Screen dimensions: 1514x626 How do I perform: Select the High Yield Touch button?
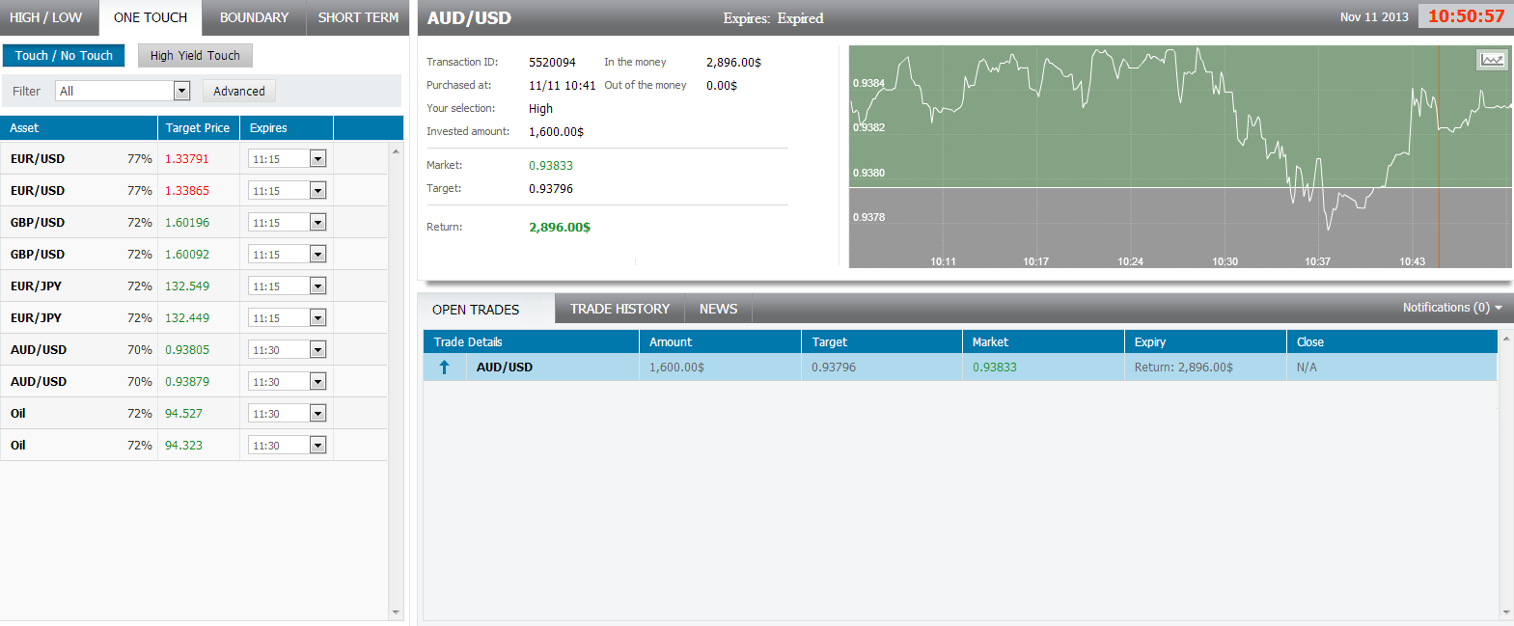coord(195,56)
